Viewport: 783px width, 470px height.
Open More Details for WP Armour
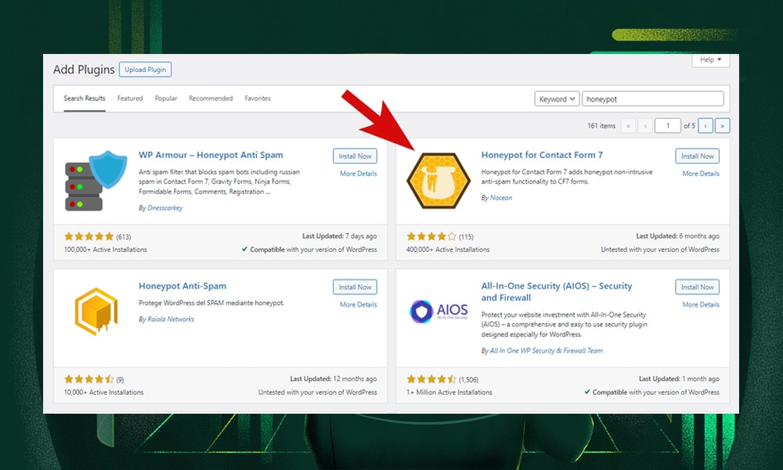tap(358, 174)
